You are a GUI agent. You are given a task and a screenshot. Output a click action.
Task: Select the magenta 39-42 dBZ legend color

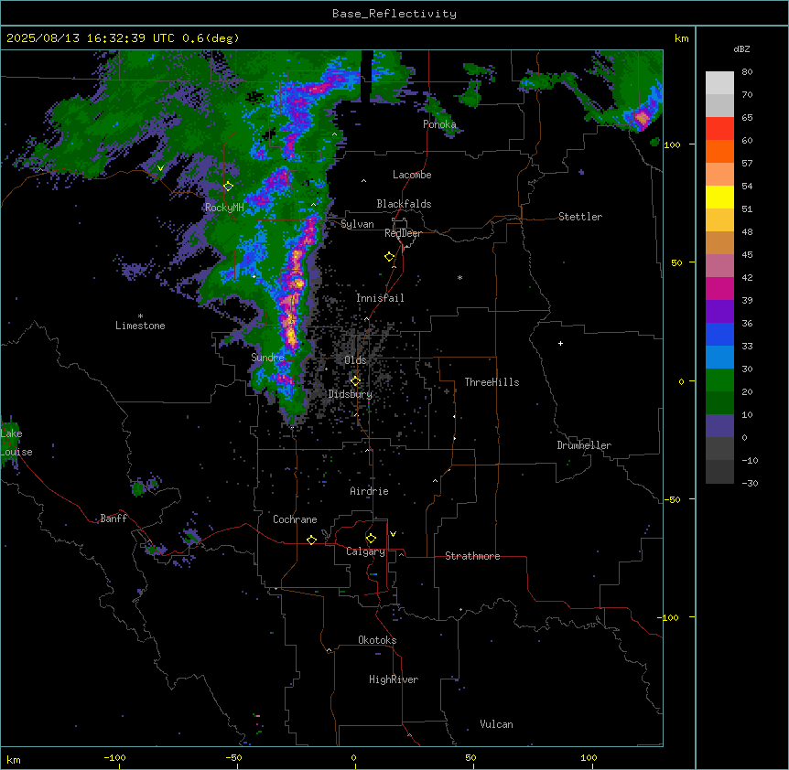(719, 289)
